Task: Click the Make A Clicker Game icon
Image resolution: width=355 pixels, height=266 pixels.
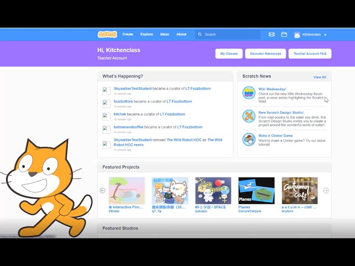Action: (x=249, y=139)
